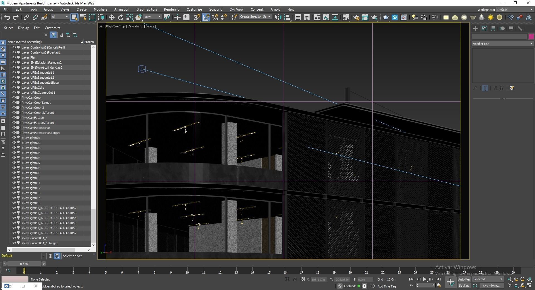Open the Civil View menu
535x290 pixels.
coord(236,9)
